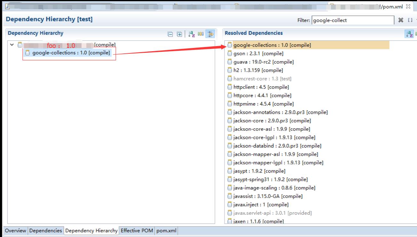Select jasypt-spring31 : 1.9.2 entry

[x=271, y=179]
